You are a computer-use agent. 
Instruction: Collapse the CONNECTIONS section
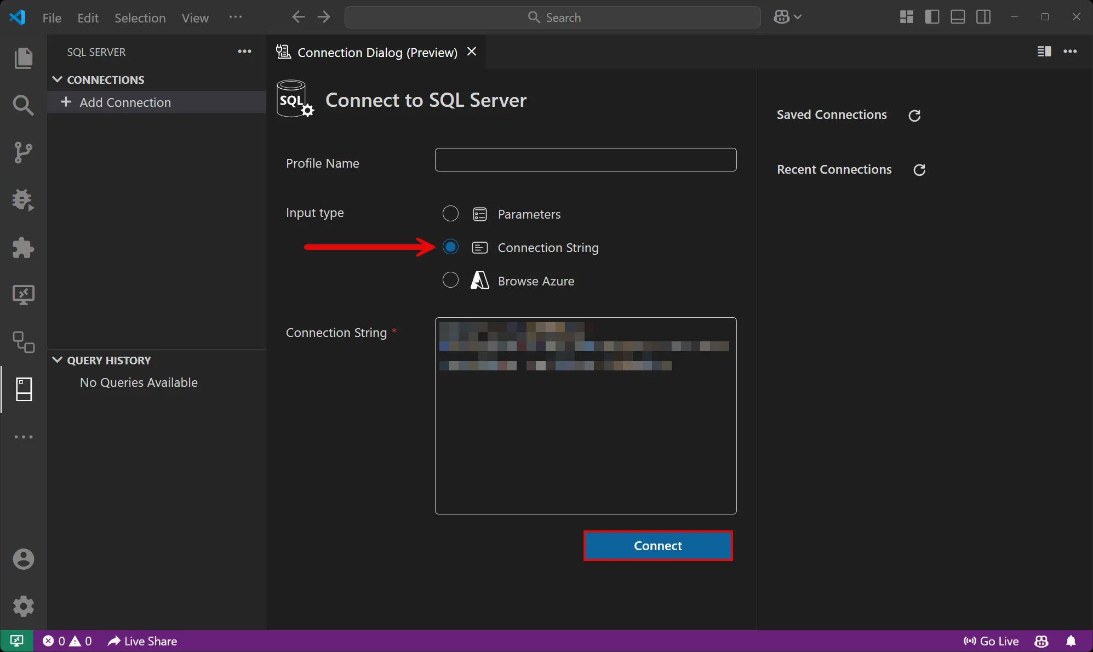tap(58, 79)
